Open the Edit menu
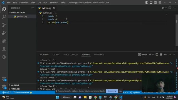 point(15,2)
